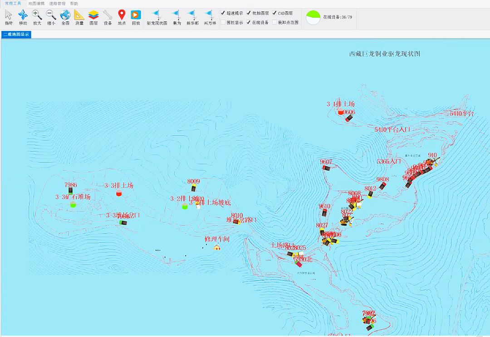Screen dimensions: 490x337
Task: Toggle the 装卸点范围 checkbox
Action: [x=274, y=22]
